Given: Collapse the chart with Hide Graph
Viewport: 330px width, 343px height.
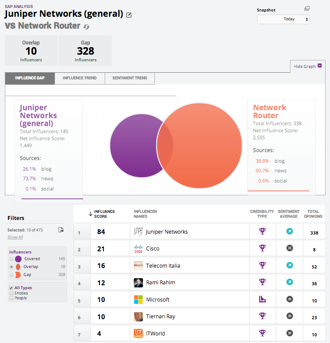Looking at the screenshot, I should [x=308, y=66].
